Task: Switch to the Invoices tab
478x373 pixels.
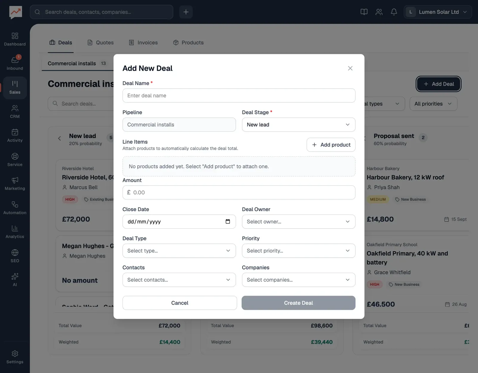Action: point(143,42)
